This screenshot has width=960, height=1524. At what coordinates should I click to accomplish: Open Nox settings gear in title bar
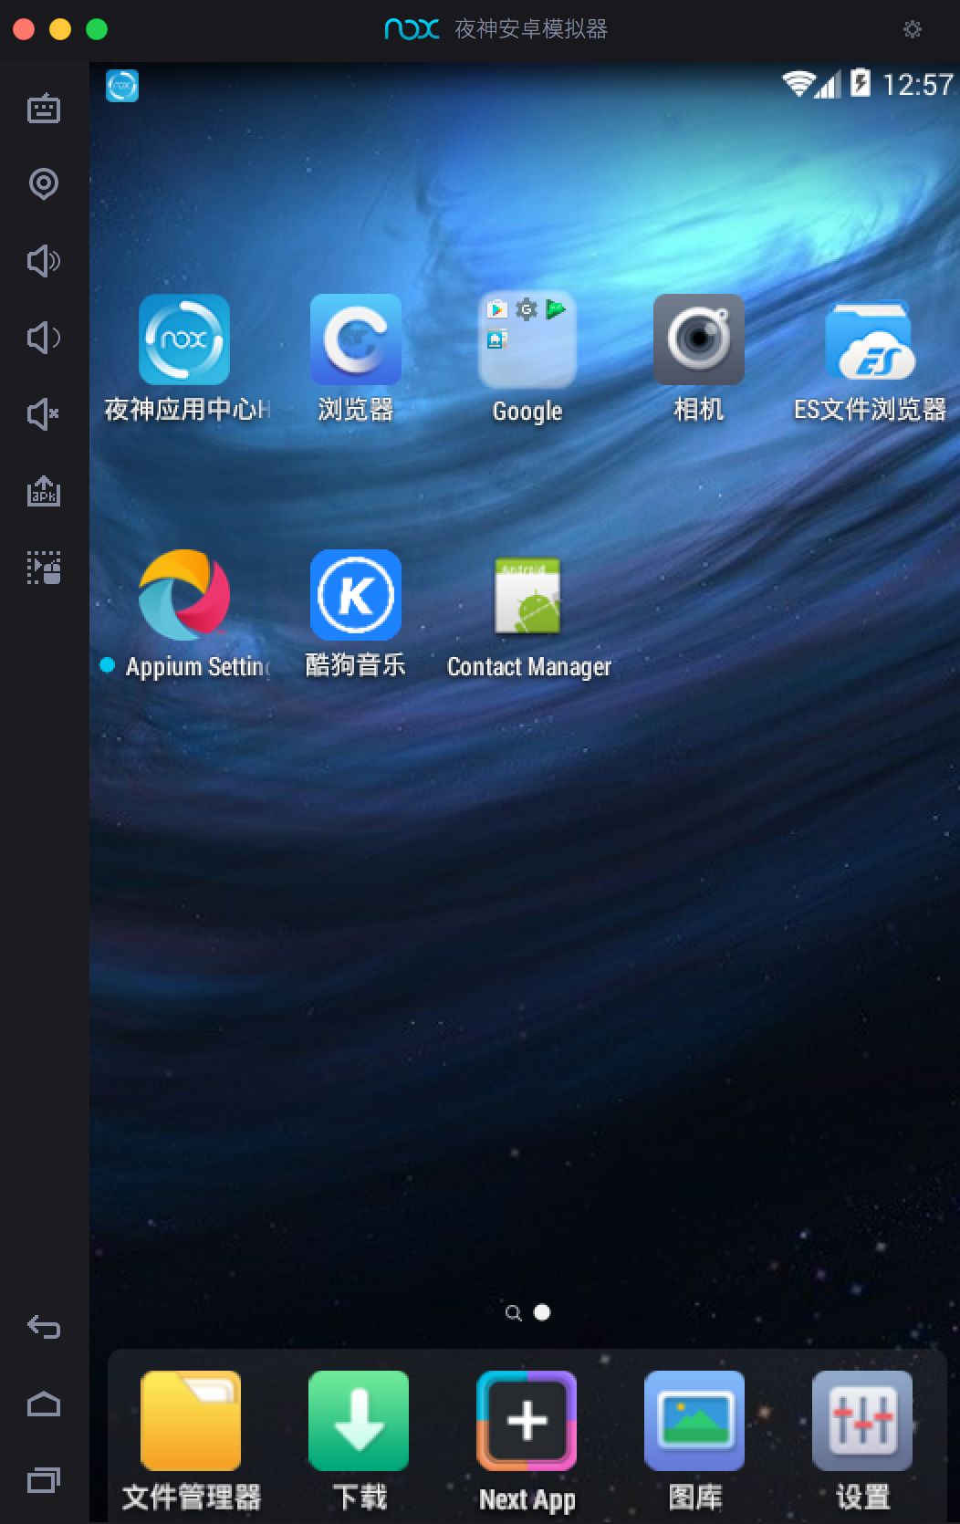pyautogui.click(x=913, y=29)
